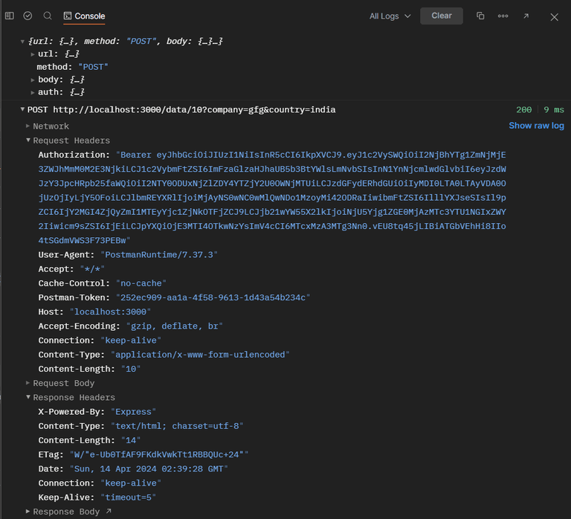The image size is (571, 519).
Task: Open the All Logs filter dropdown
Action: click(390, 16)
